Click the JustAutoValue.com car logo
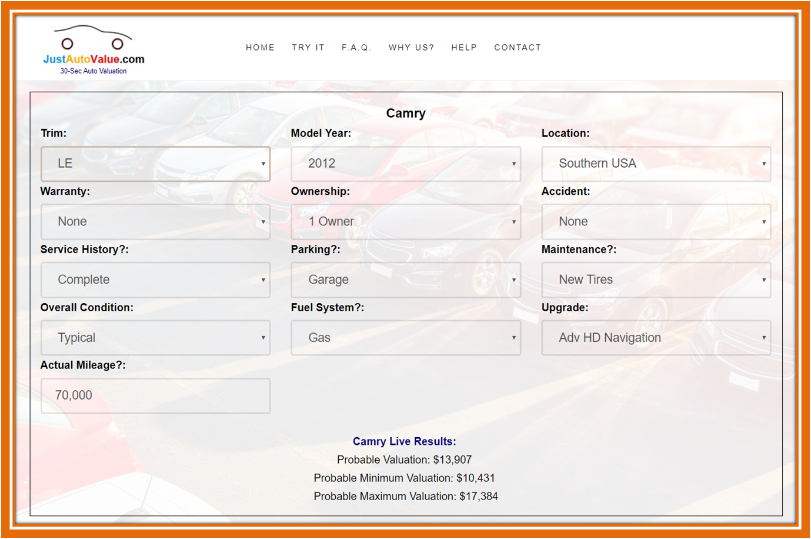This screenshot has width=811, height=539. click(x=93, y=47)
